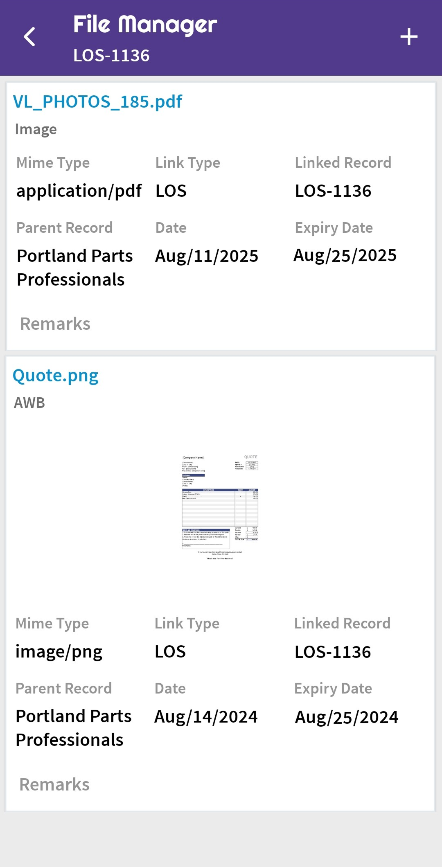The image size is (442, 867).
Task: Tap the Parent Record value on the Quote.png card
Action: pos(74,728)
